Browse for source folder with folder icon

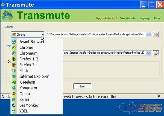point(156,35)
